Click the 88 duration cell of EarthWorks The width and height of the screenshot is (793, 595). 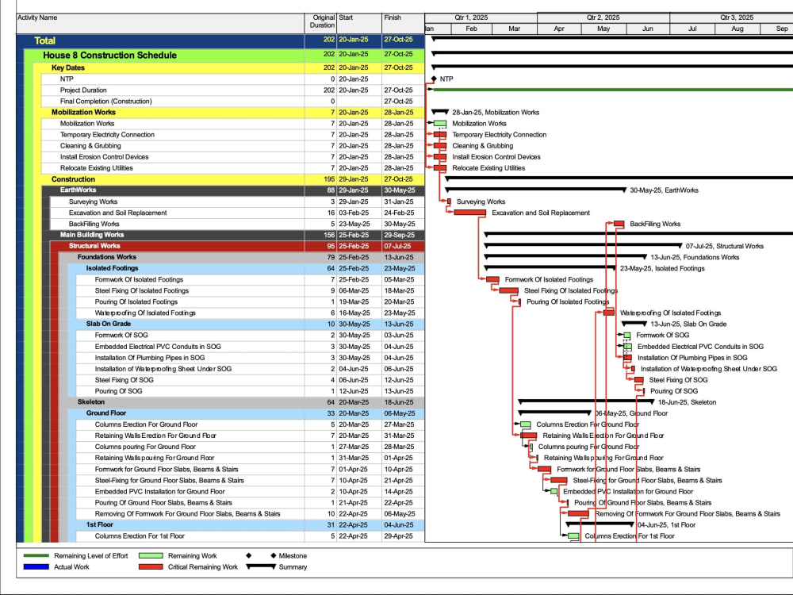pos(320,190)
